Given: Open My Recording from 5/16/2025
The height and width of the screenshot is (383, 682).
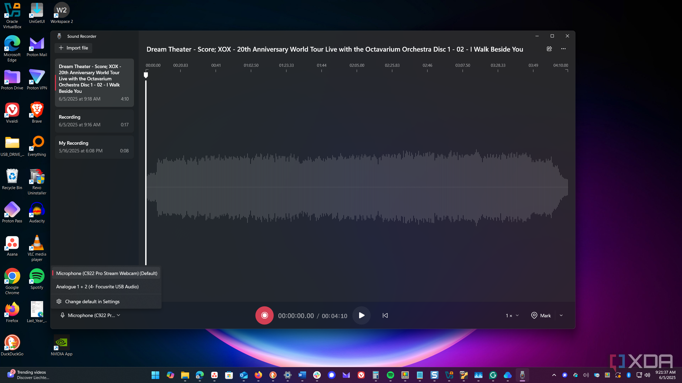Looking at the screenshot, I should pyautogui.click(x=94, y=147).
